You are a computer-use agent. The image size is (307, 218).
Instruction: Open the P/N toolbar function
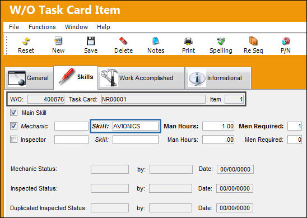[286, 45]
